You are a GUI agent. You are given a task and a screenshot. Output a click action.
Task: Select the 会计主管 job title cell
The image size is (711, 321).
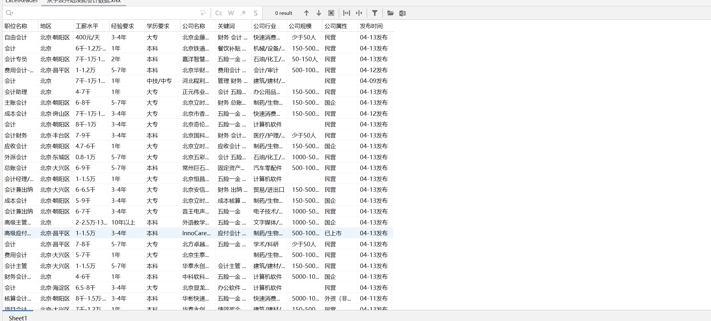(x=20, y=266)
